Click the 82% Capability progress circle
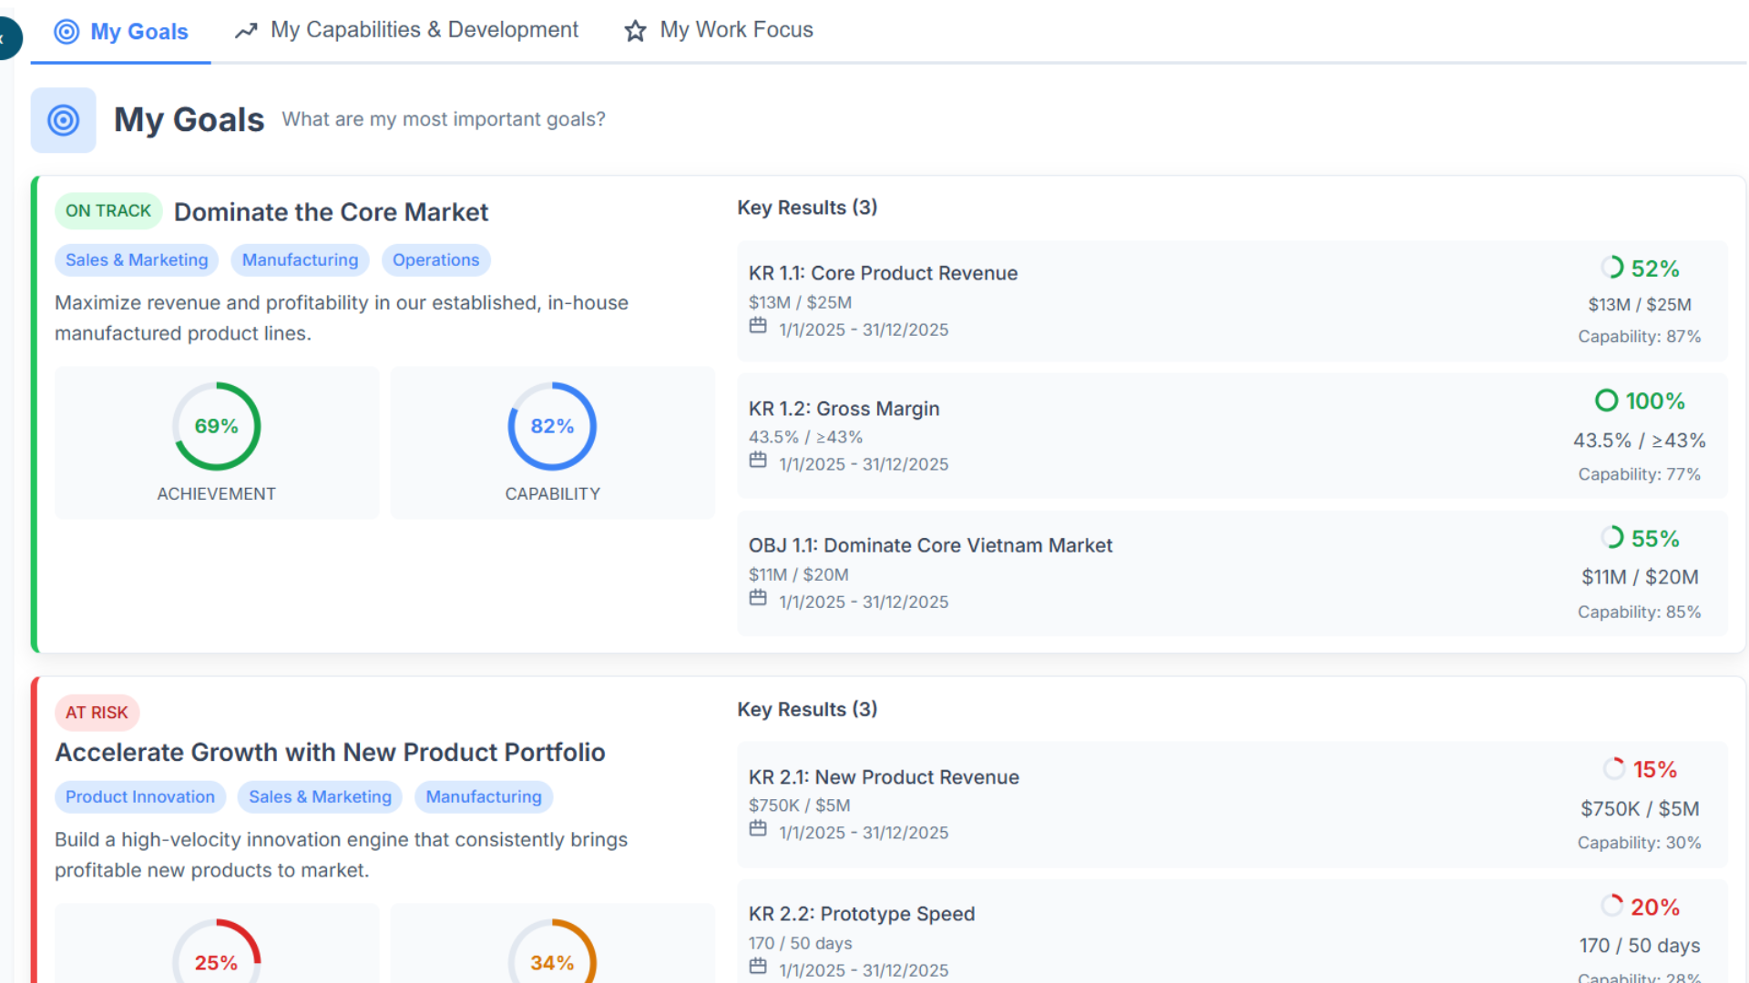 click(x=552, y=426)
